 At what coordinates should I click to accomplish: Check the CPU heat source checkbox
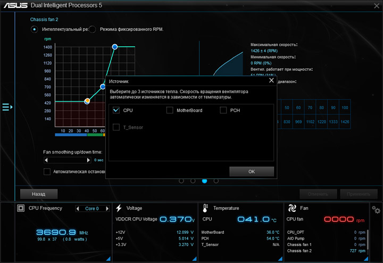(x=116, y=110)
